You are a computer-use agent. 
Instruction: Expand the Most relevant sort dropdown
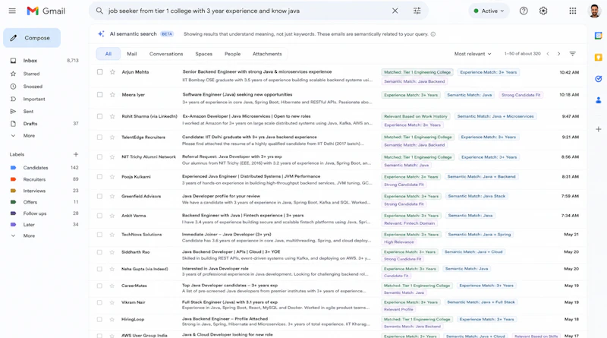coord(473,54)
